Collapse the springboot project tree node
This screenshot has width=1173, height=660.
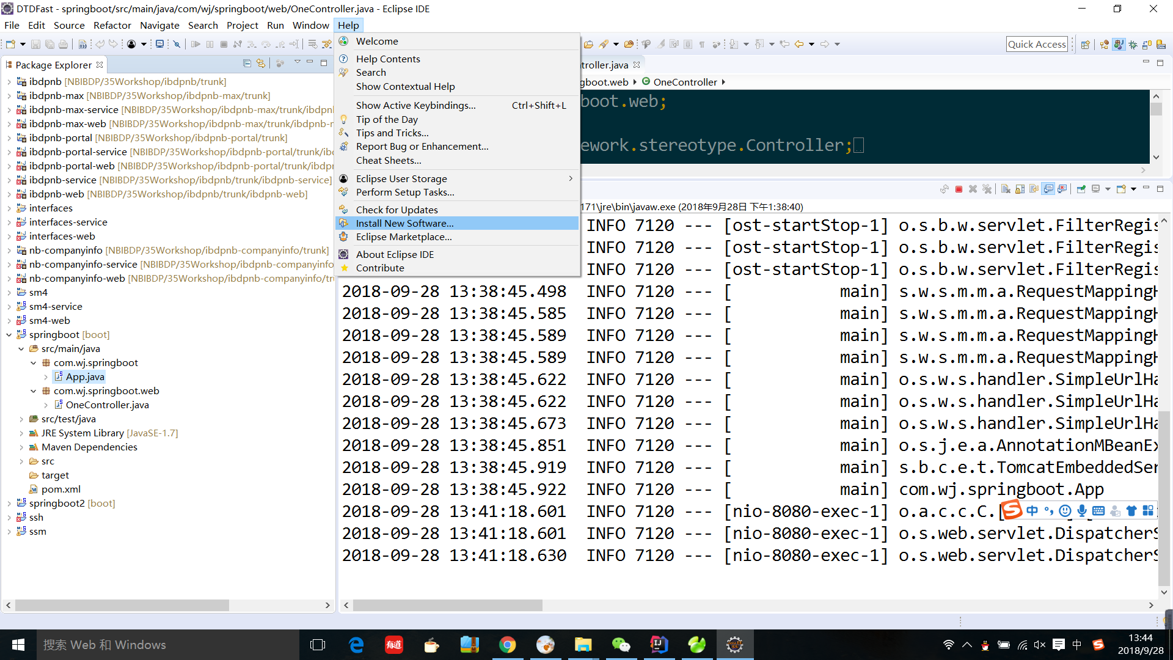click(9, 335)
